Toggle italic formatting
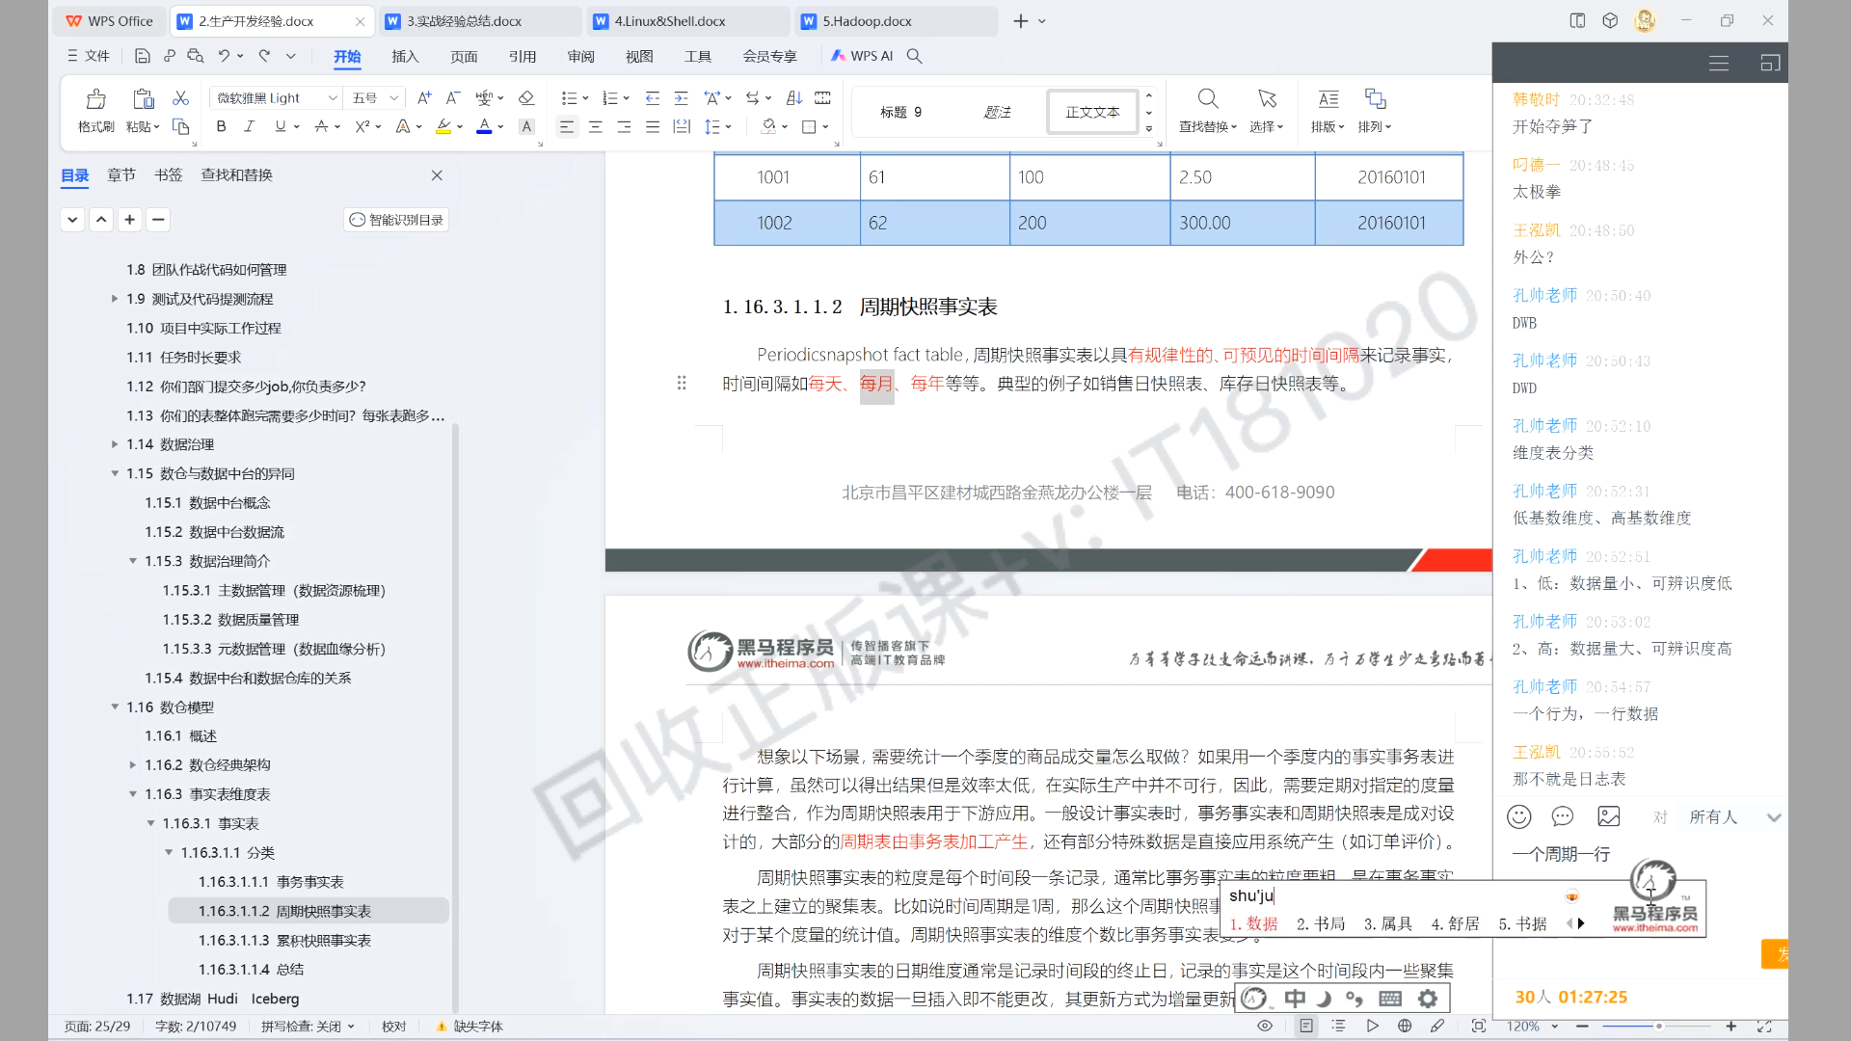This screenshot has height=1041, width=1851. tap(249, 126)
